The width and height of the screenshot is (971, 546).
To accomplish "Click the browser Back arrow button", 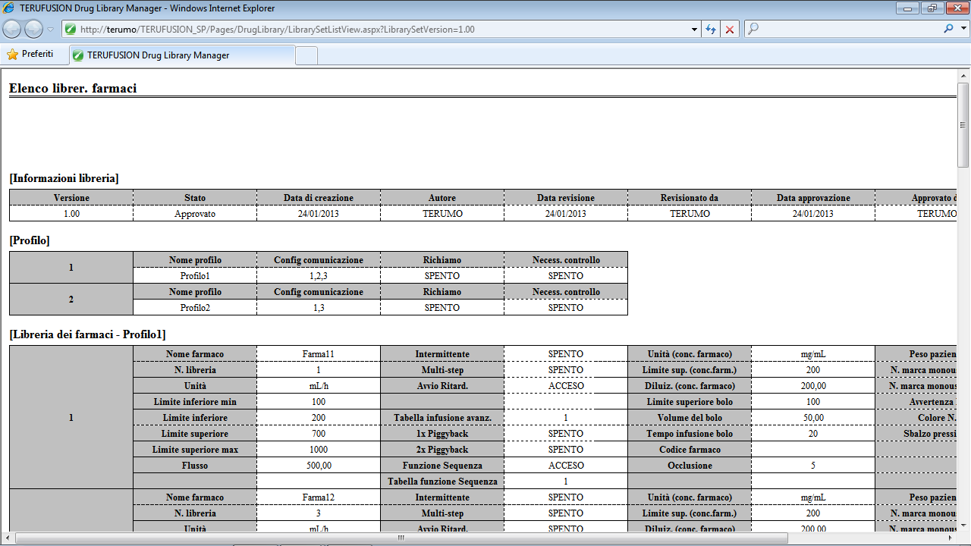I will point(12,29).
